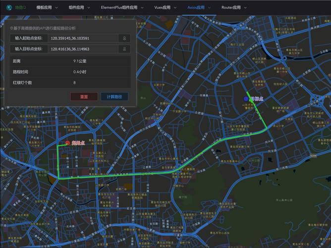Click the 红绿灯个数 row label
Viewport: 331px width, 248px height.
(22, 83)
